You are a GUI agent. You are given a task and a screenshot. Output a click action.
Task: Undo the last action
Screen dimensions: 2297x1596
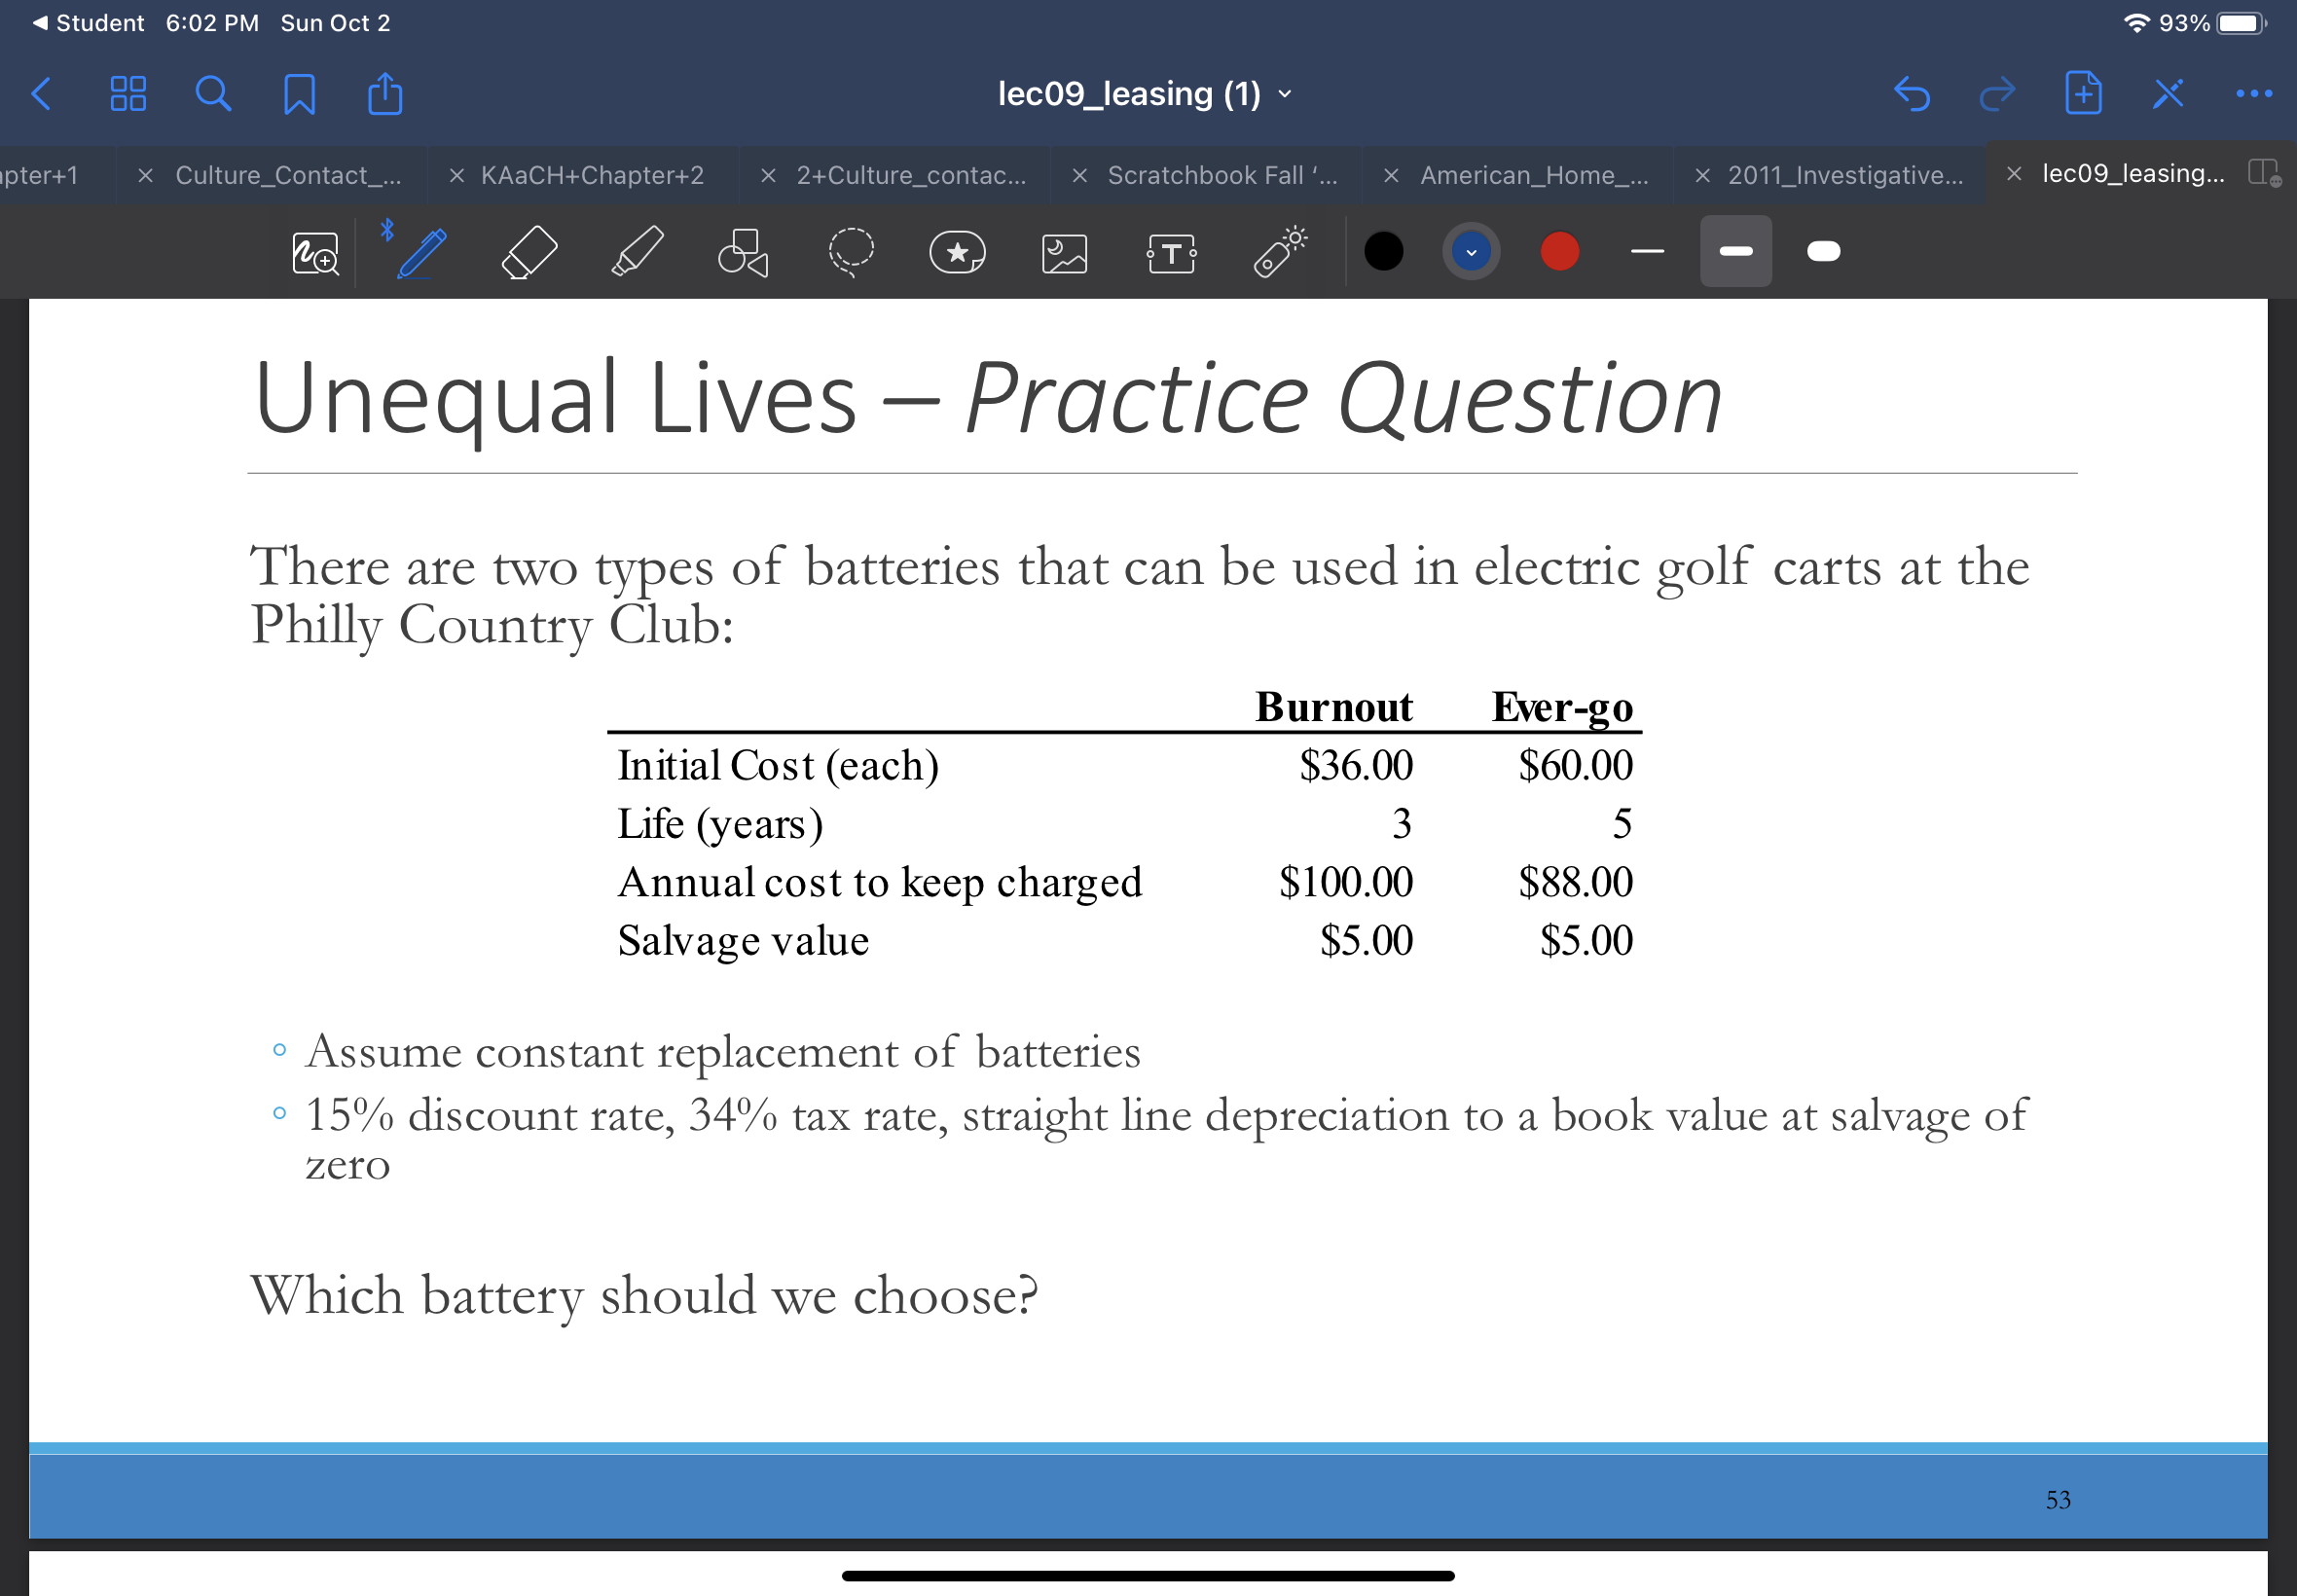click(x=1911, y=93)
